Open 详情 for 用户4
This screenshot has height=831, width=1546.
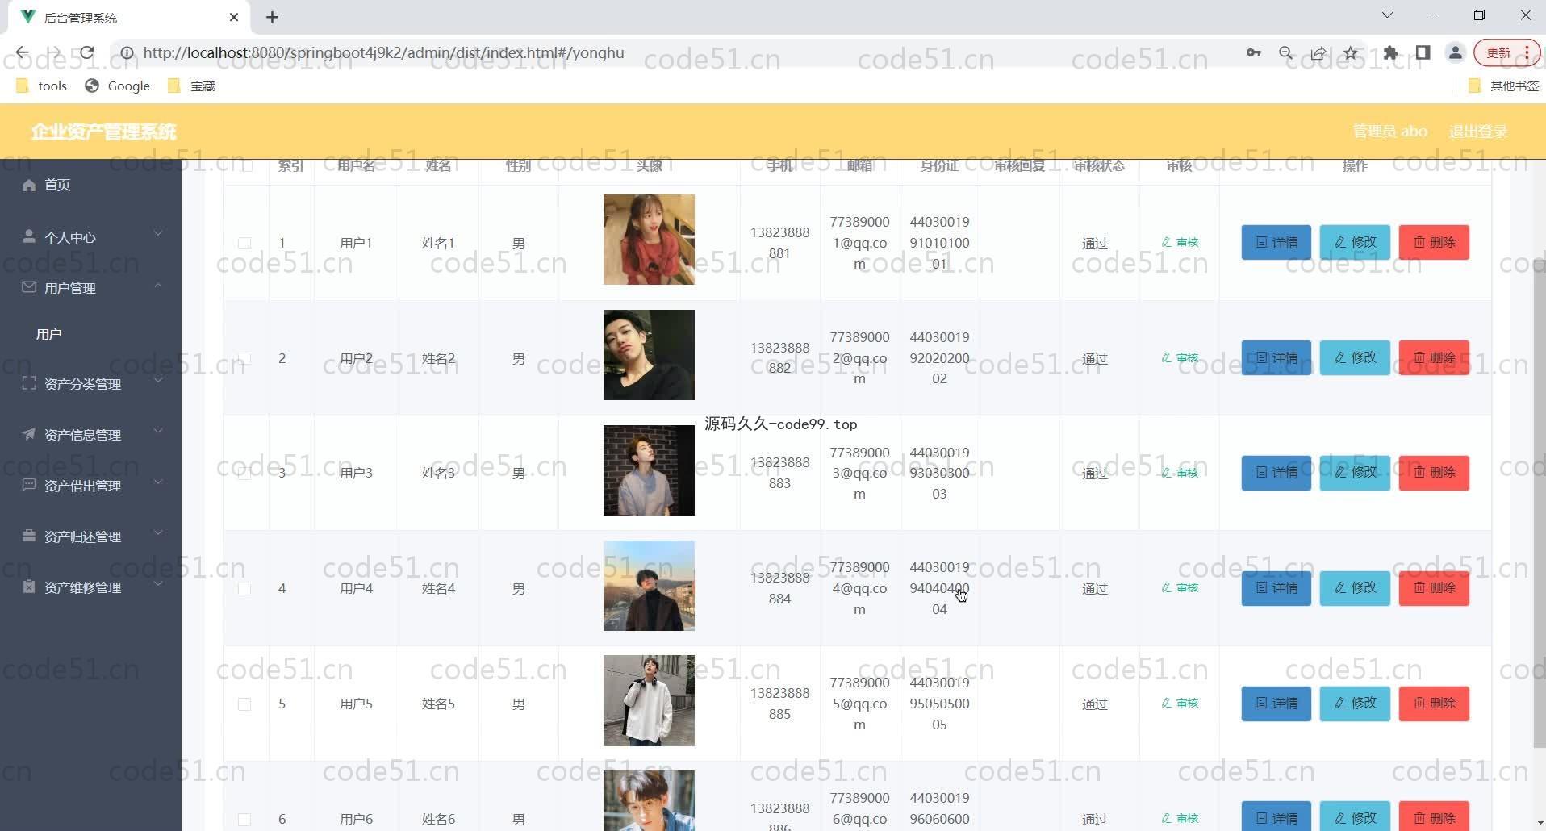click(1276, 587)
